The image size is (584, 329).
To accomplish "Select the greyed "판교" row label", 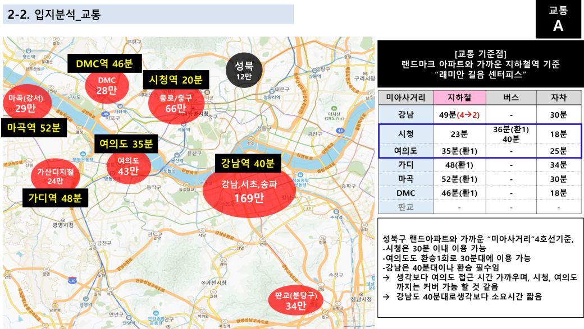I will click(405, 207).
